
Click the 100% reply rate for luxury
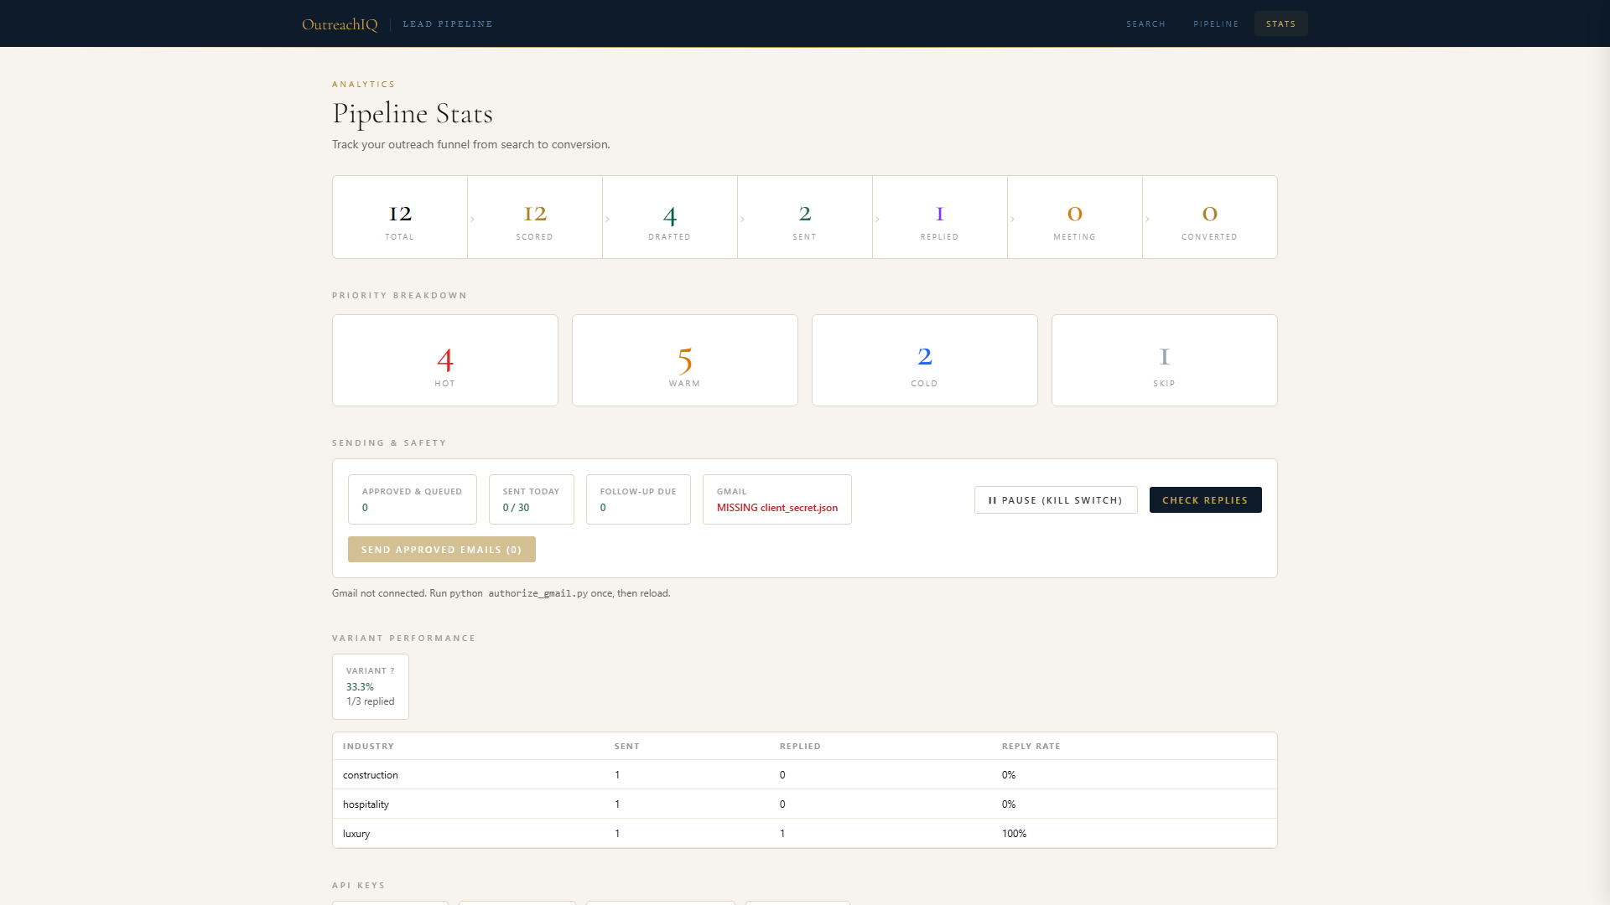pos(1015,834)
